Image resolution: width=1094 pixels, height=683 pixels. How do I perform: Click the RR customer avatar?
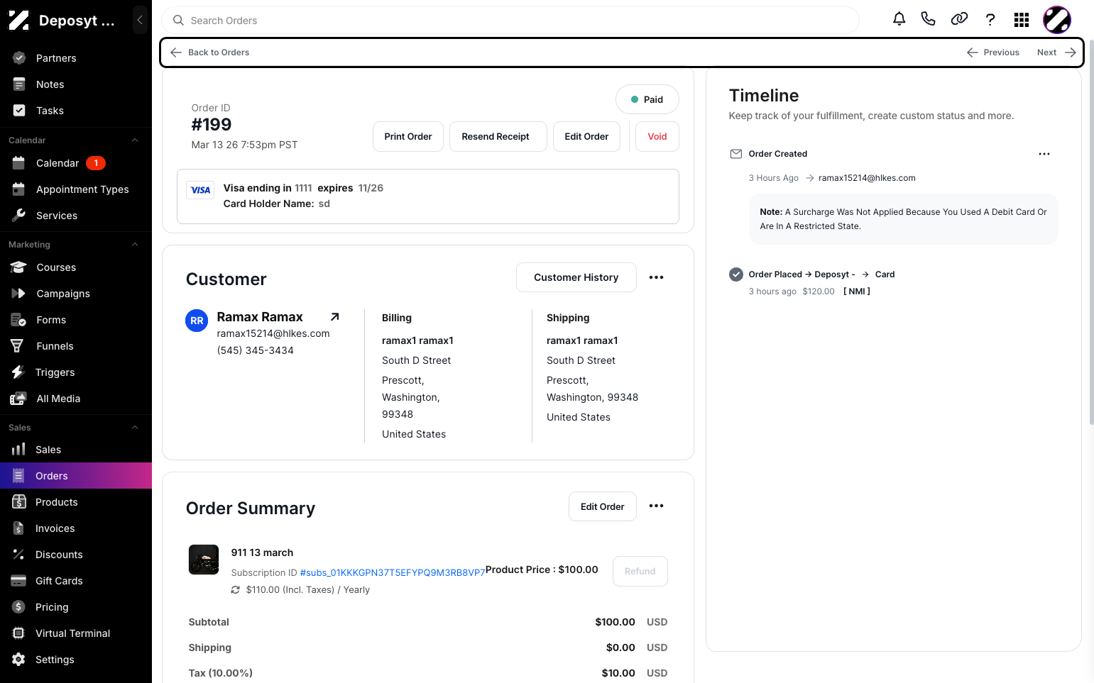tap(197, 321)
